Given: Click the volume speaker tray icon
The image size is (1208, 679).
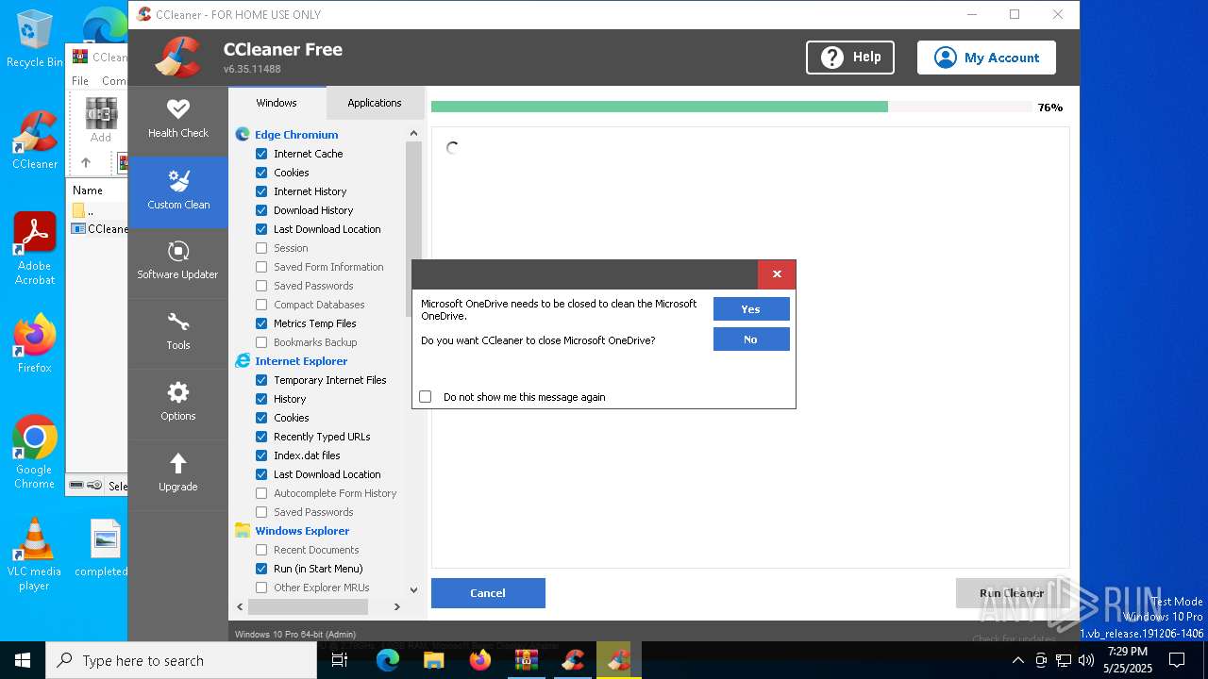Looking at the screenshot, I should point(1086,660).
